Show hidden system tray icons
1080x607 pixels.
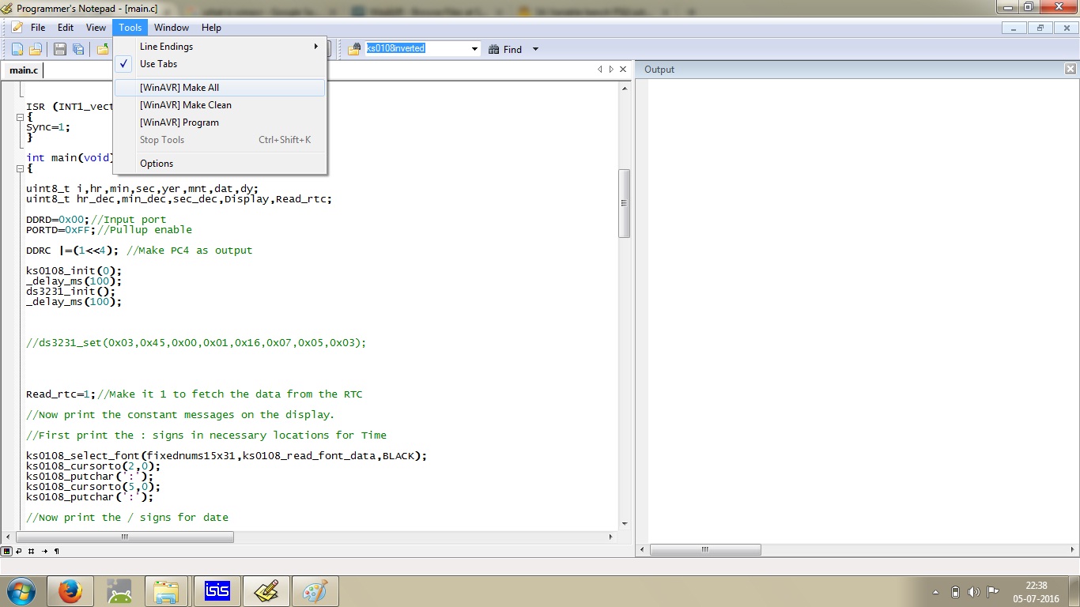[936, 592]
